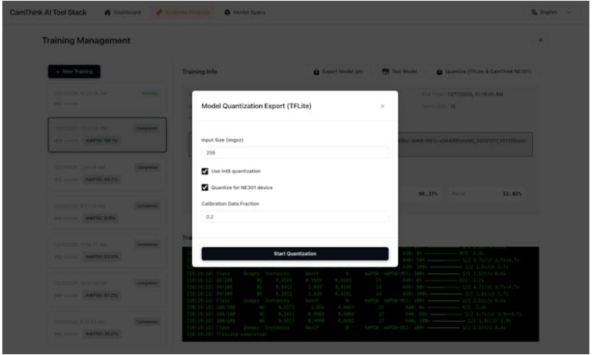The width and height of the screenshot is (594, 355).
Task: Toggle Quantize for NE301 device checkbox
Action: (x=205, y=188)
